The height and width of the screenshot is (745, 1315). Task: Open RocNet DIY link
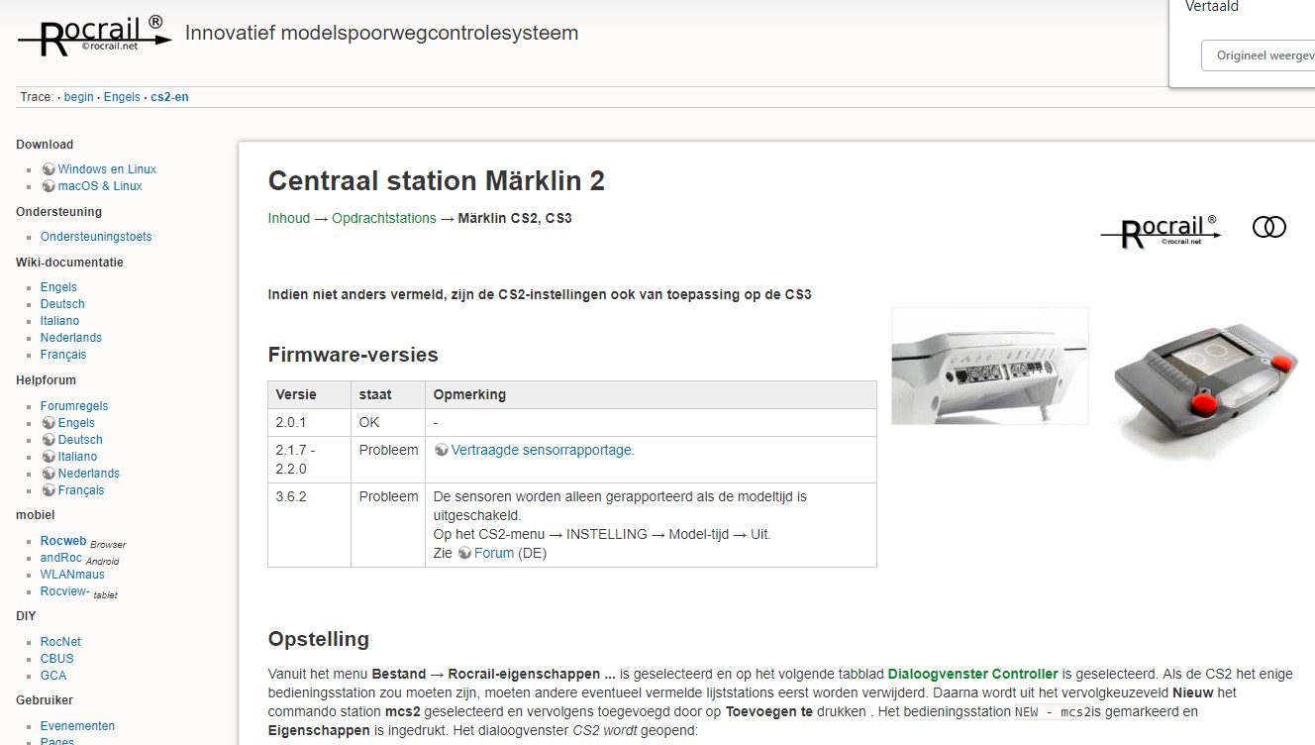[x=60, y=642]
